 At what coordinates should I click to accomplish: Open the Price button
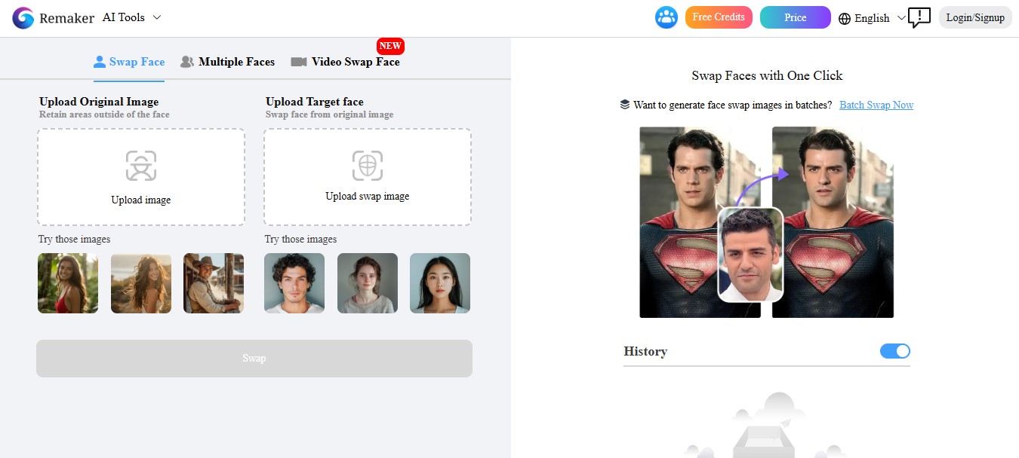796,17
